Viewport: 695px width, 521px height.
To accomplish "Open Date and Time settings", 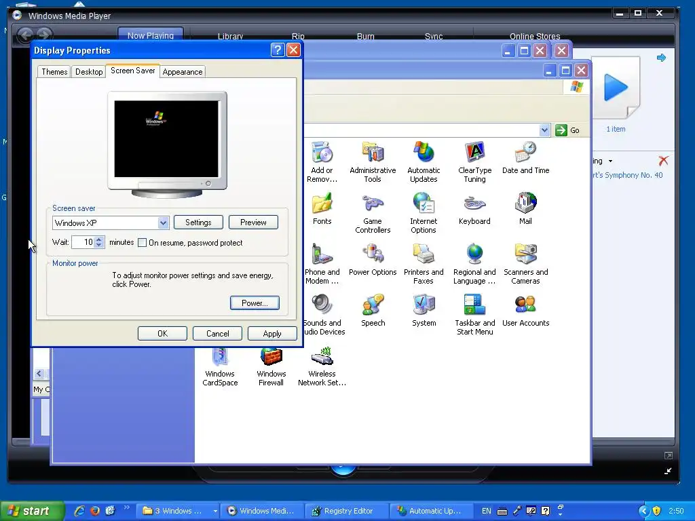I will [526, 157].
